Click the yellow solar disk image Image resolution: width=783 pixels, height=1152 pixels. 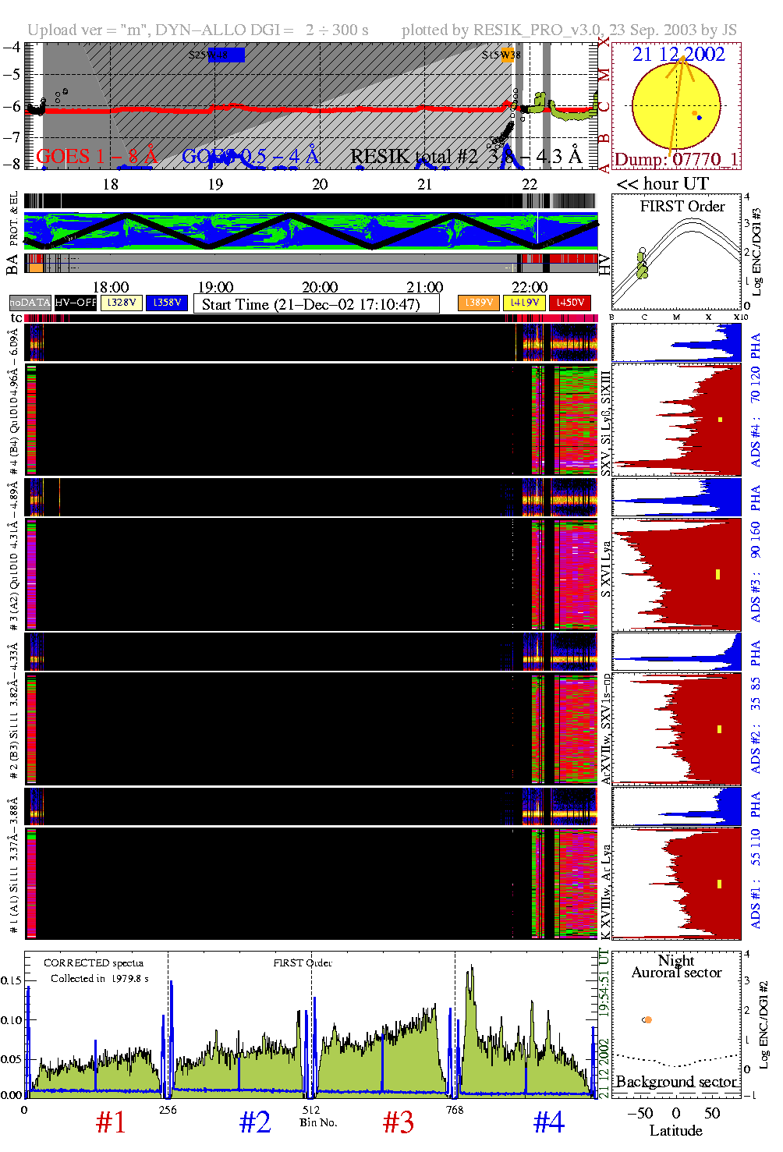click(675, 105)
